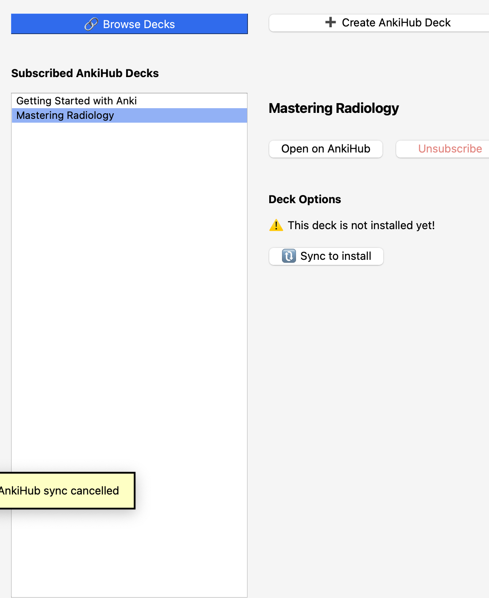The height and width of the screenshot is (598, 489).
Task: Click empty space inside the subscribed decks list
Action: [129, 298]
